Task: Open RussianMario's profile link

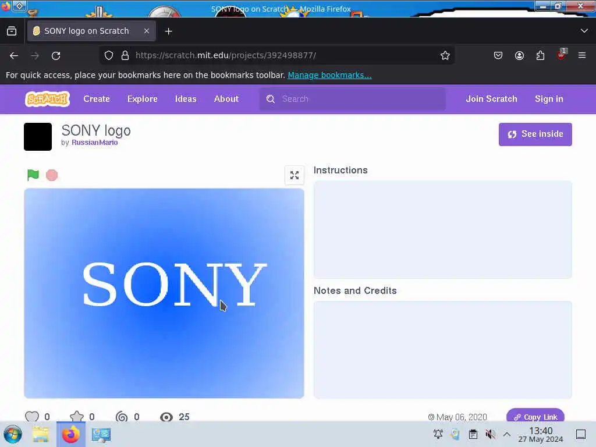Action: click(x=95, y=143)
